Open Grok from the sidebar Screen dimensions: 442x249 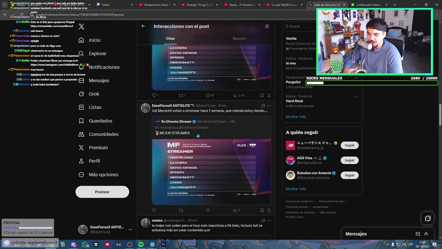89,94
